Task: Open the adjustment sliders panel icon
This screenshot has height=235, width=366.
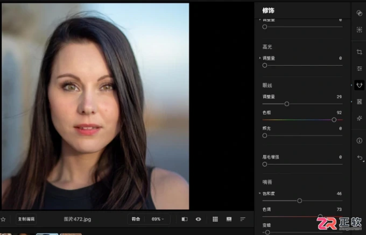Action: click(x=359, y=68)
